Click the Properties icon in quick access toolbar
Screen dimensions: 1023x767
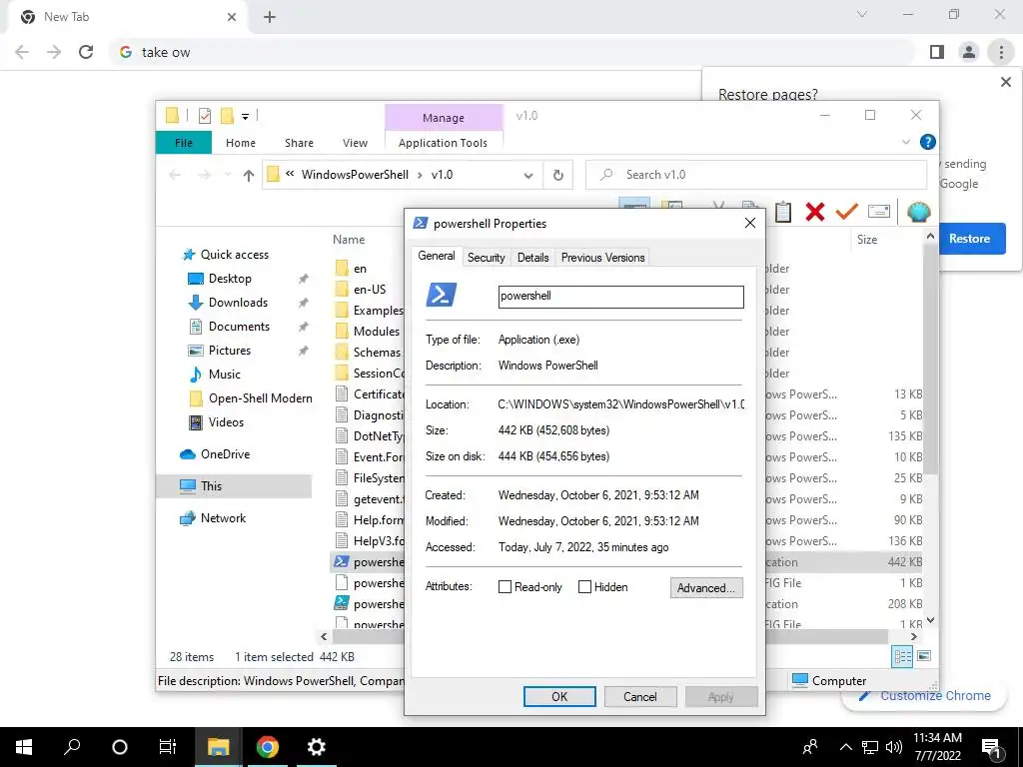coord(204,116)
